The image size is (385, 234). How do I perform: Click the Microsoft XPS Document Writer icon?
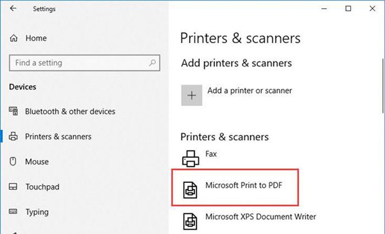click(190, 221)
